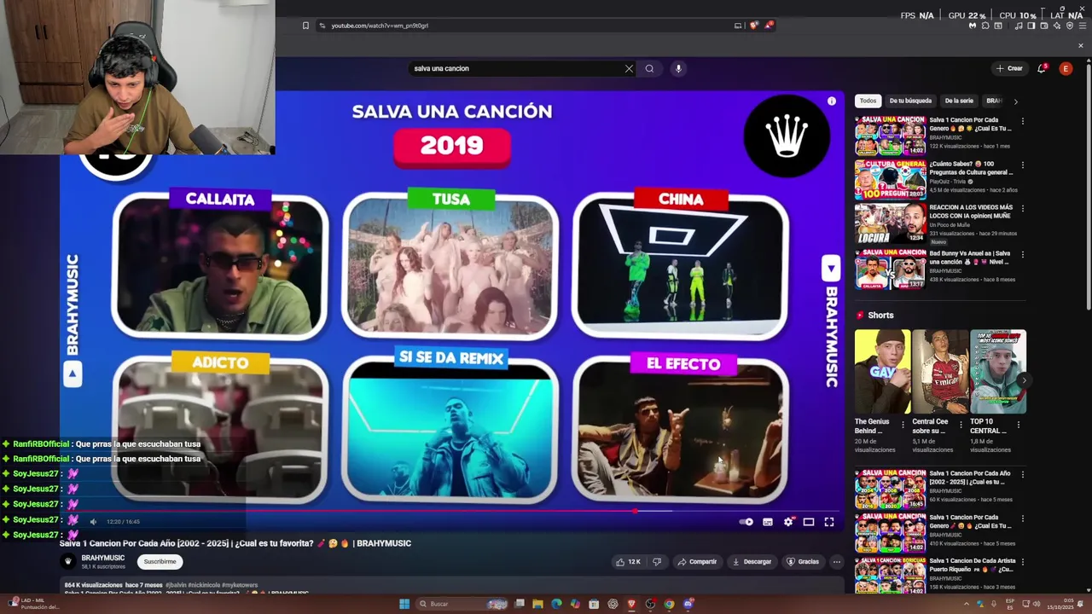Image resolution: width=1092 pixels, height=614 pixels.
Task: Open Chrome from taskbar
Action: tap(669, 604)
